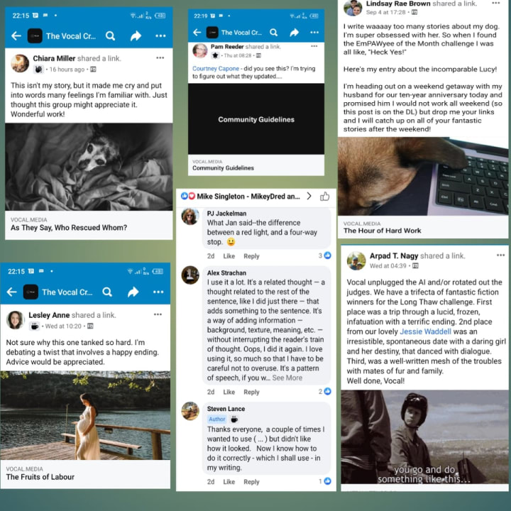The width and height of the screenshot is (511, 511).
Task: Open three-dot menu on Chiara Miller's post
Action: click(160, 57)
